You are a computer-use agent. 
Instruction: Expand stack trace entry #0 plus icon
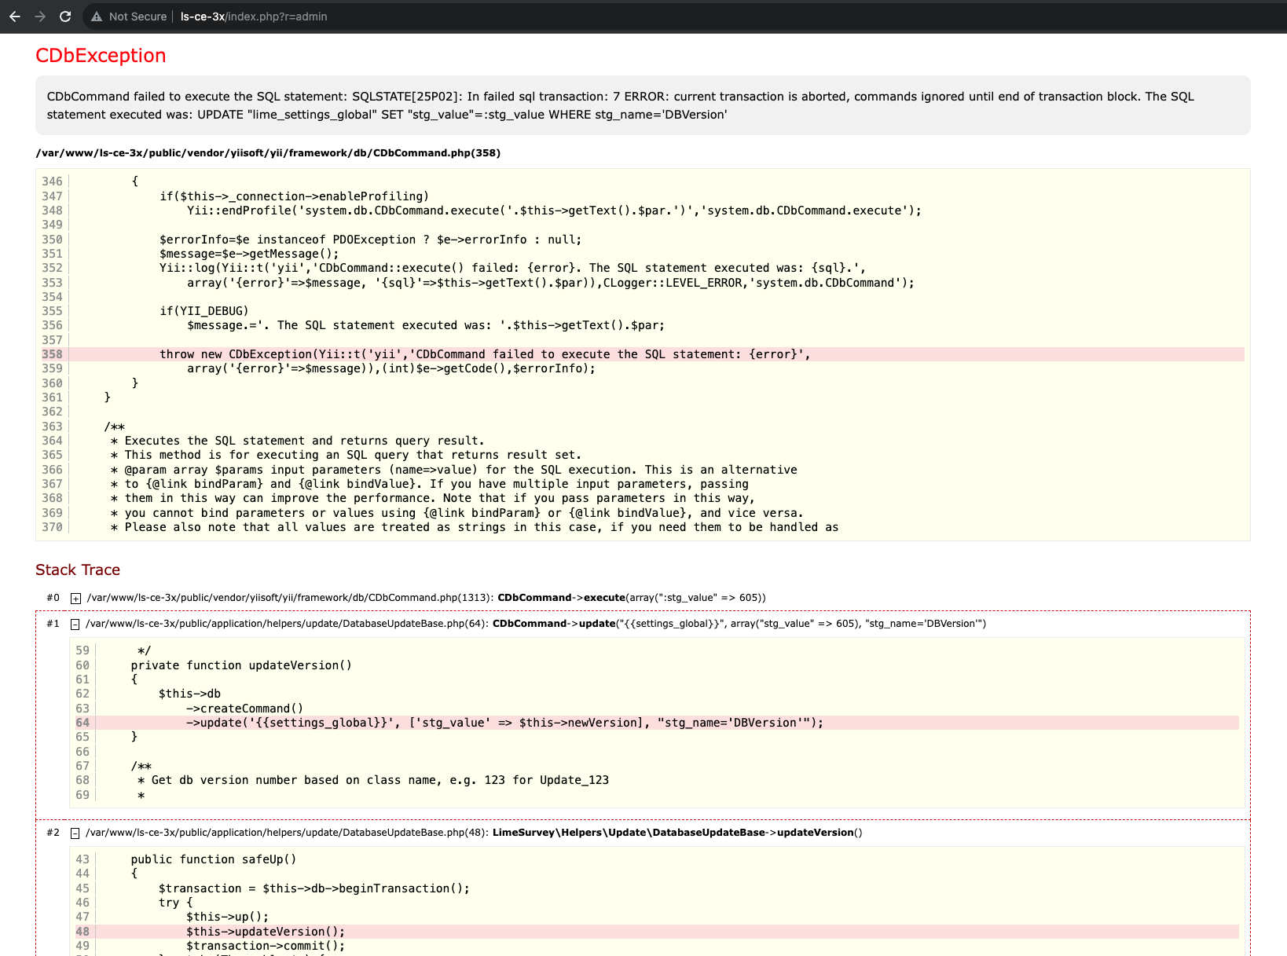pos(75,599)
